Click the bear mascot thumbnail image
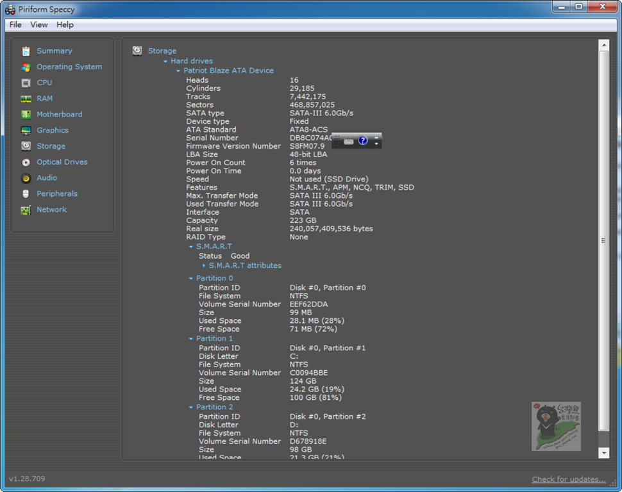Viewport: 622px width, 492px height. pyautogui.click(x=556, y=426)
